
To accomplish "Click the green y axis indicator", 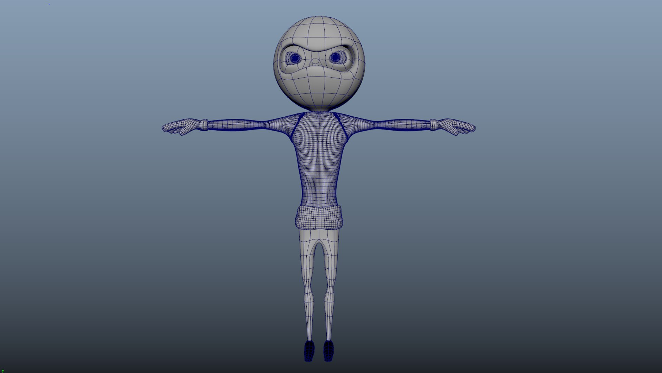I will [x=3, y=371].
